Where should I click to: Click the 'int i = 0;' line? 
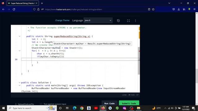[x=39, y=39]
